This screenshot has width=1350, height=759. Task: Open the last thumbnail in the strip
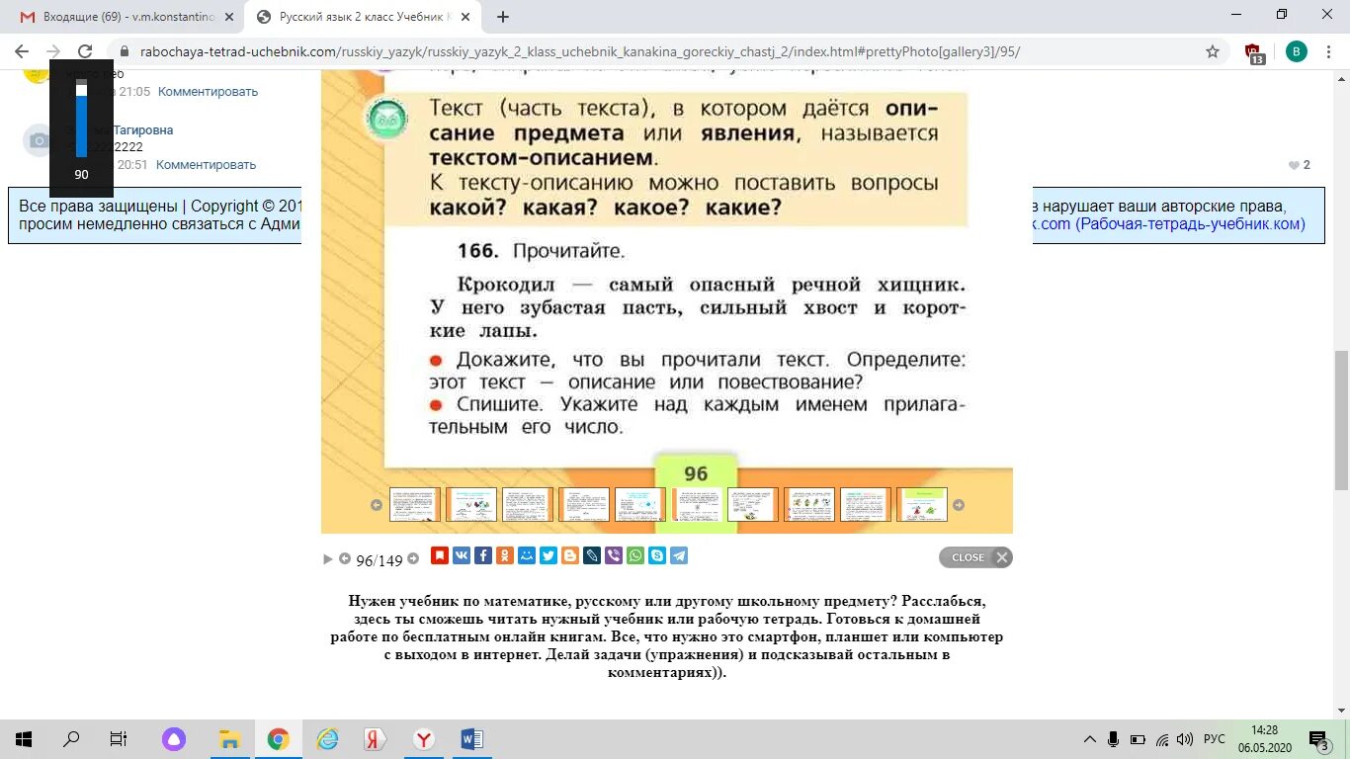(x=921, y=504)
